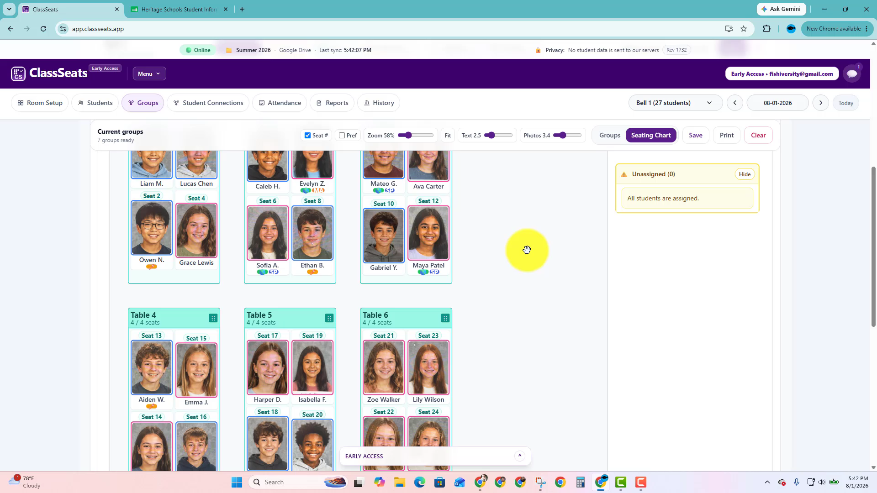This screenshot has height=493, width=877.
Task: Open the Menu dropdown
Action: [149, 73]
